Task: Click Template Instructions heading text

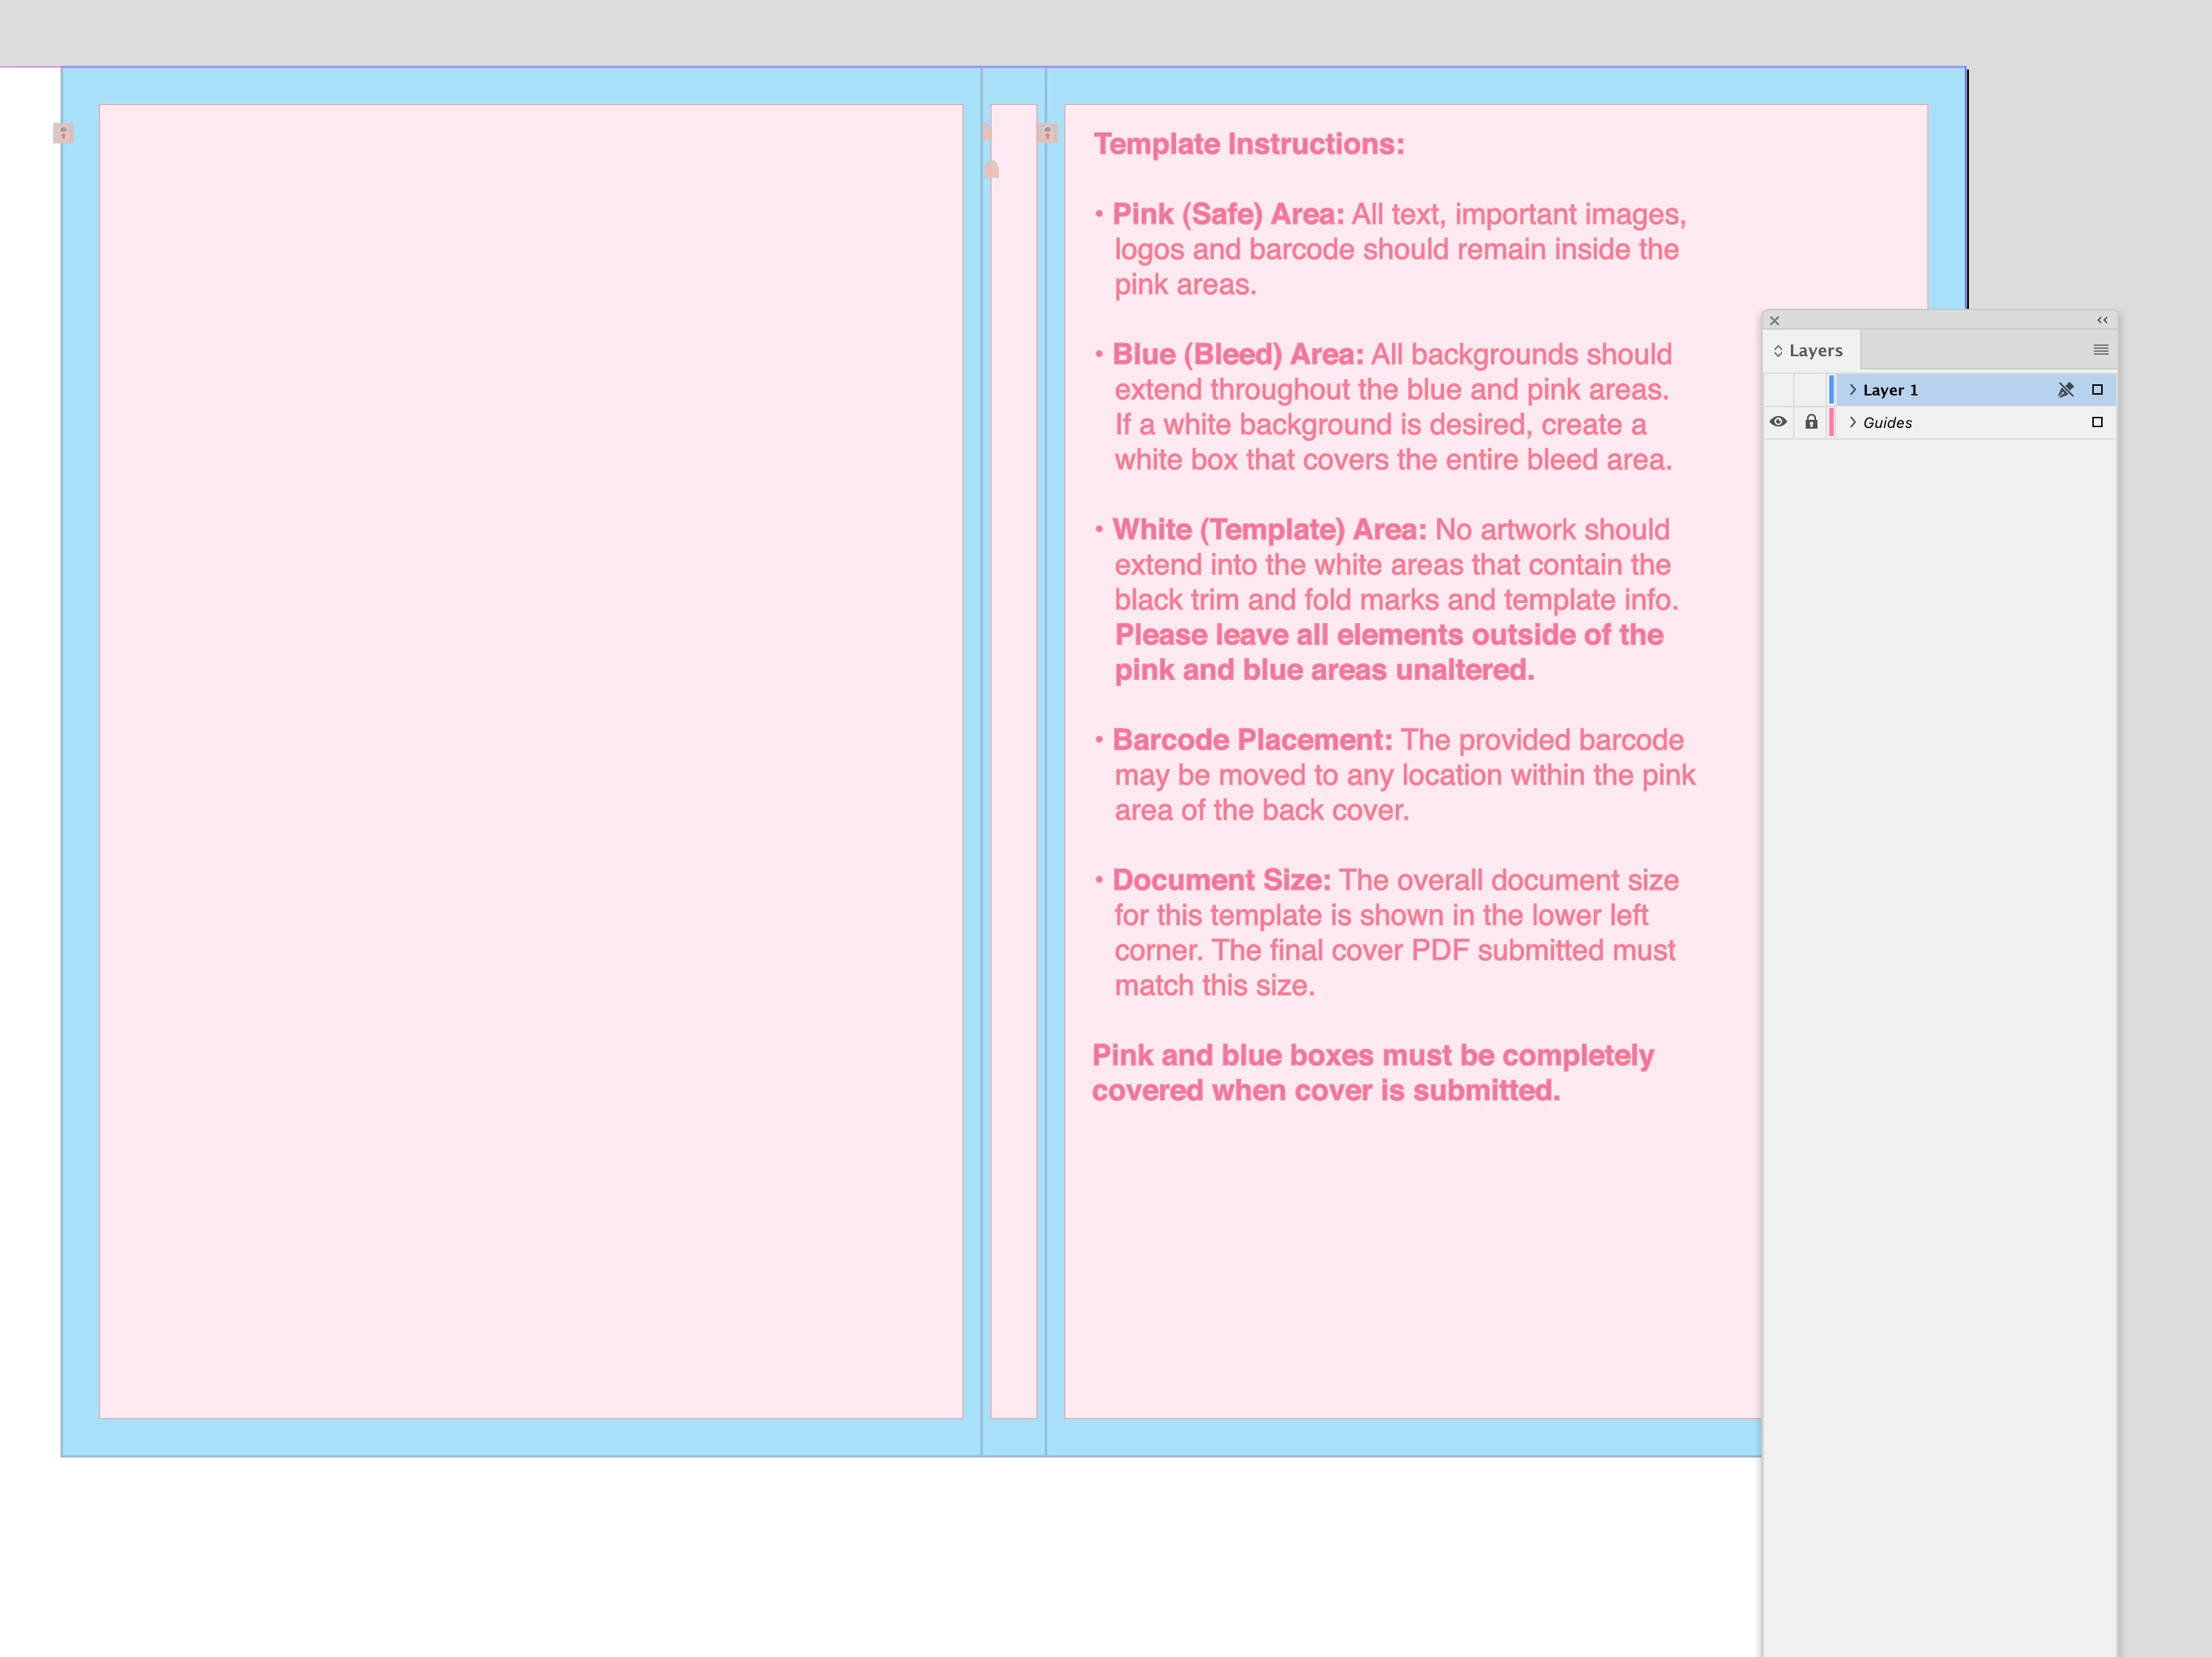Action: pyautogui.click(x=1248, y=144)
